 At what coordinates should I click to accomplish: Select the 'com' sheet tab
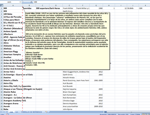click(x=11, y=112)
